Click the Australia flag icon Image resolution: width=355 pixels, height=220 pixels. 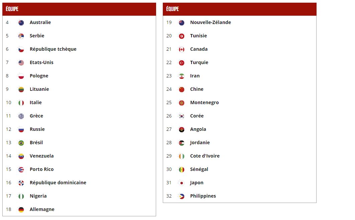[x=21, y=23]
